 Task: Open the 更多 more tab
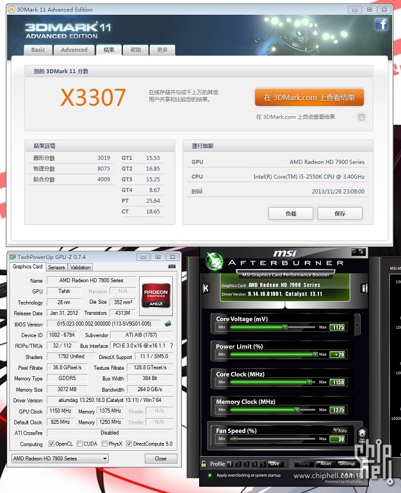[x=162, y=50]
